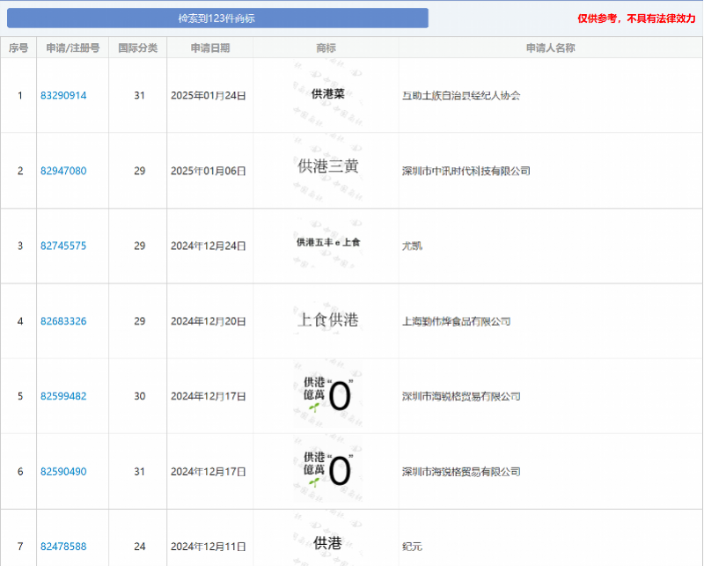Click date 2025年01月06日
The width and height of the screenshot is (704, 566).
coord(209,171)
